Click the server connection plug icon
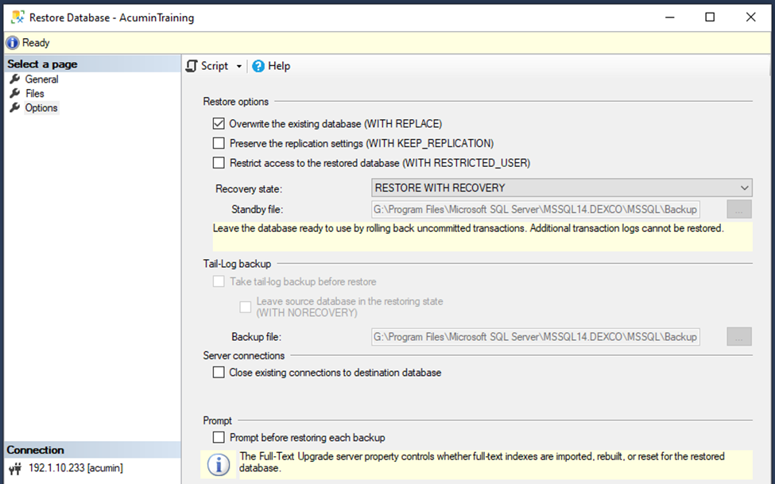 15,468
